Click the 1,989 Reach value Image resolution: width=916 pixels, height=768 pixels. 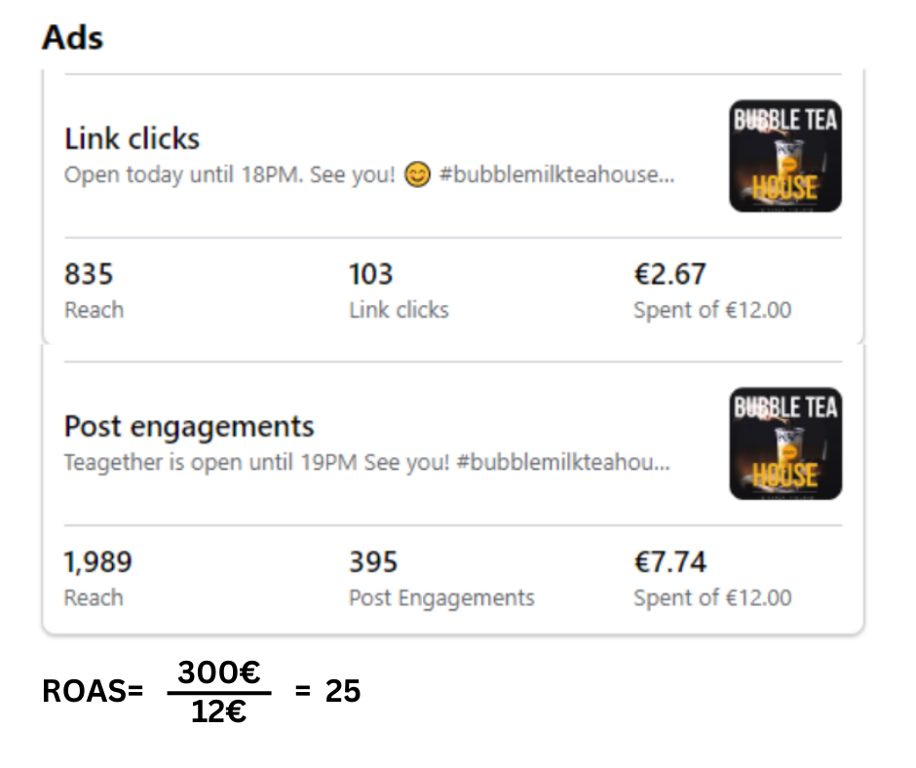97,562
